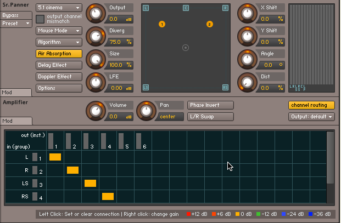
Task: Open the Mouse Mode dropdown
Action: 59,31
